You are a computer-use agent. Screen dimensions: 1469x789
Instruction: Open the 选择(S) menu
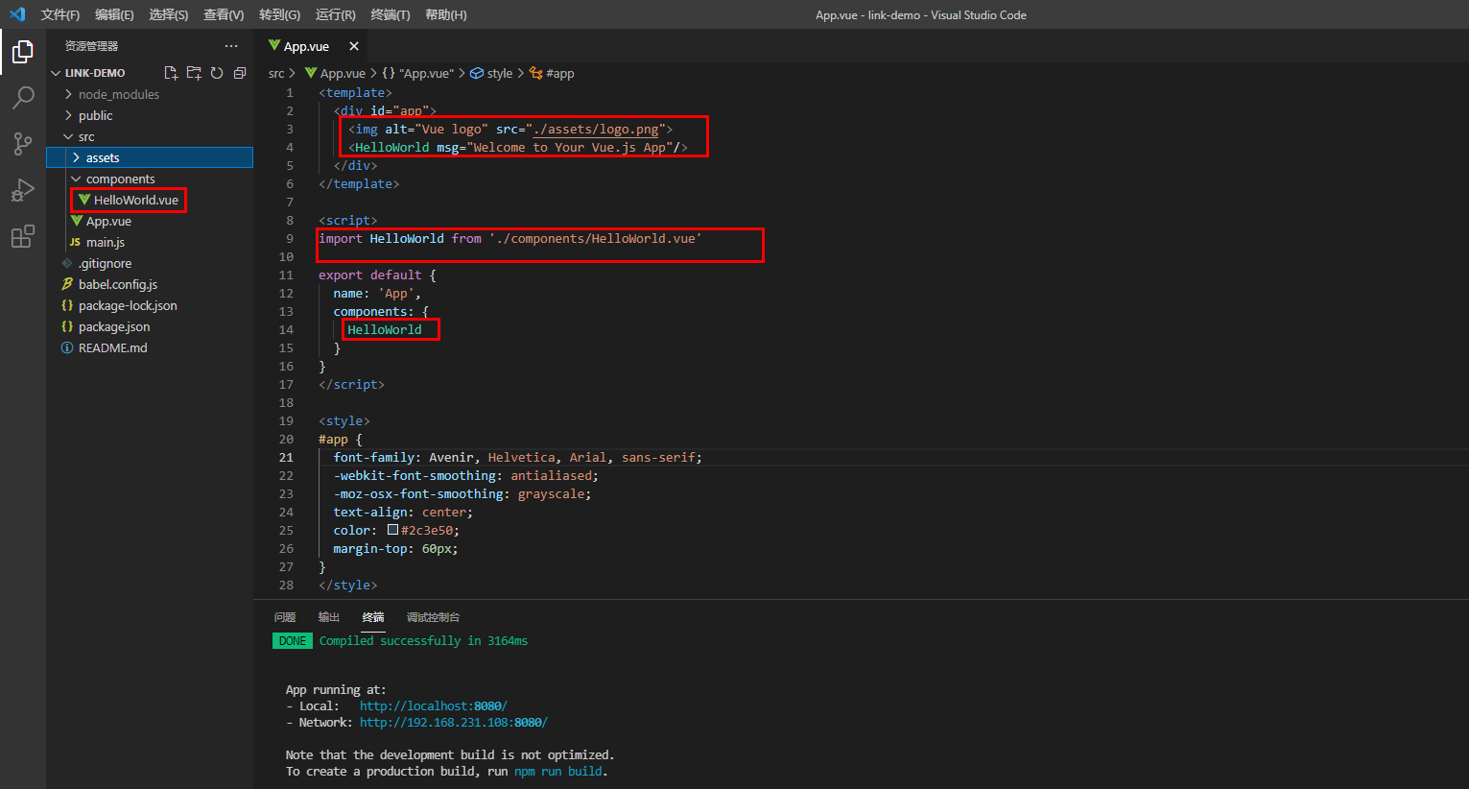tap(168, 14)
